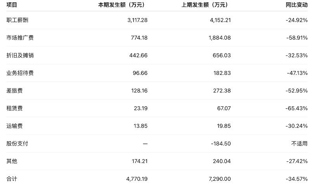Click the 项目 column header
Image resolution: width=323 pixels, height=187 pixels.
tap(12, 5)
